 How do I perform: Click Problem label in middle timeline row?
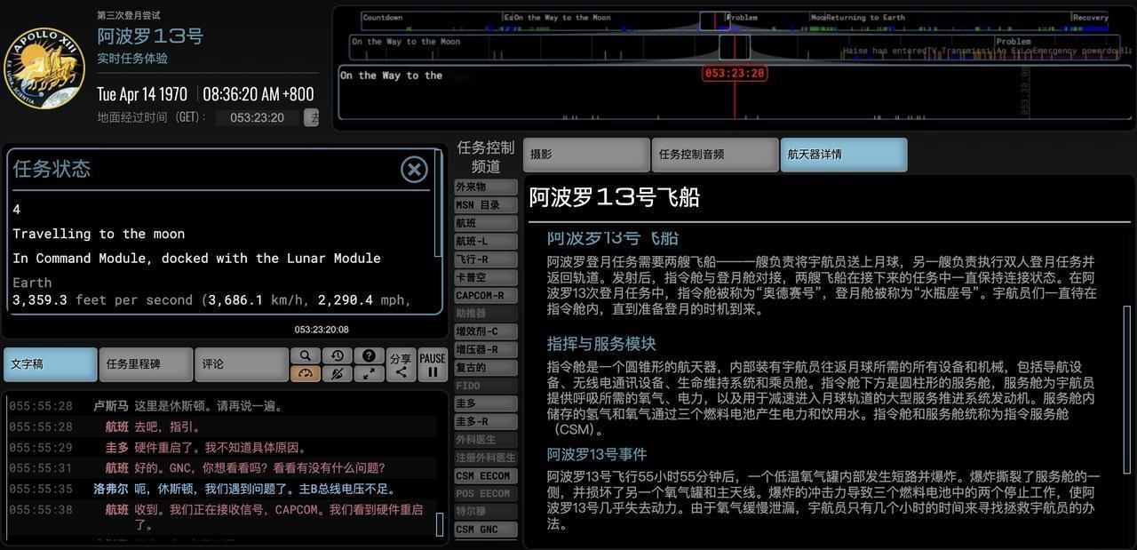1014,41
